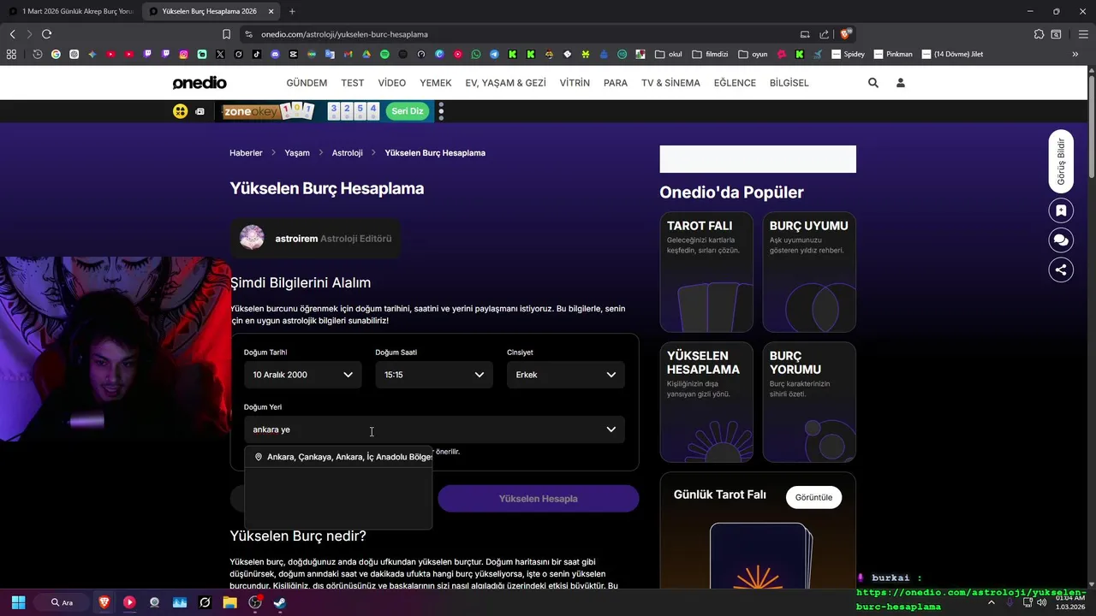Click the onedio logo
Viewport: 1096px width, 616px height.
200,83
